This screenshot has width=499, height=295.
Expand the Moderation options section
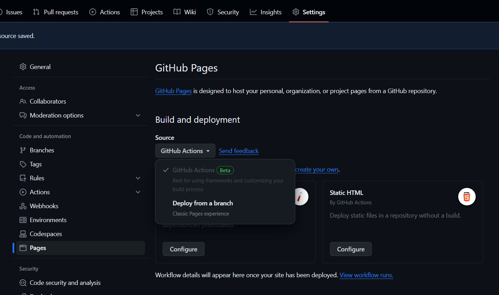pos(138,115)
